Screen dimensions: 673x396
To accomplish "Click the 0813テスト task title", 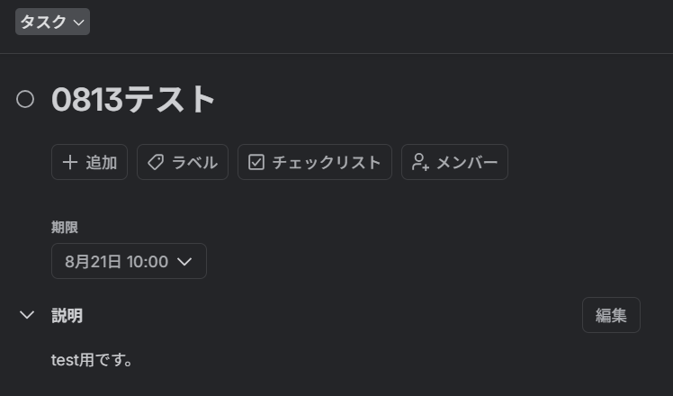I will 133,99.
